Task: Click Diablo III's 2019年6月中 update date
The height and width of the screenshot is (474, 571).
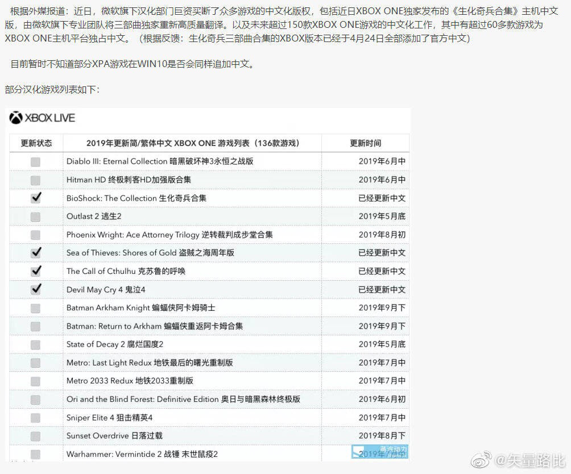Action: (x=382, y=161)
